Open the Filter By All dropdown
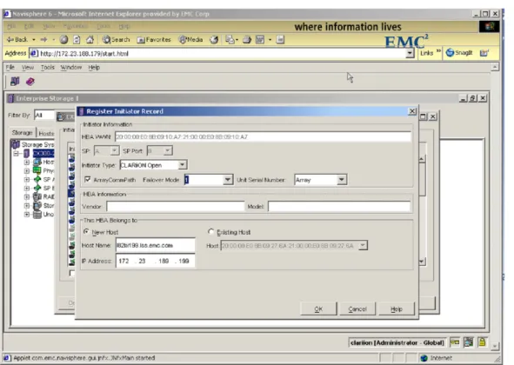 [44, 115]
